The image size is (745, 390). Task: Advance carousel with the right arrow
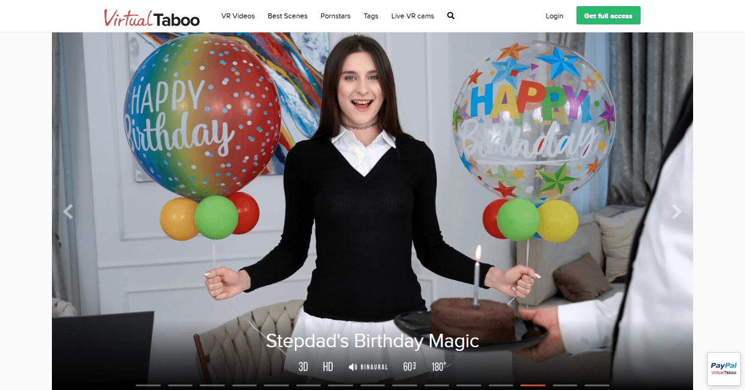pyautogui.click(x=676, y=212)
